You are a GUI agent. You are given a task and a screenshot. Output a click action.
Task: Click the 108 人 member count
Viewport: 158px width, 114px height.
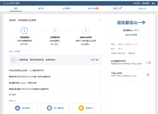click(121, 44)
